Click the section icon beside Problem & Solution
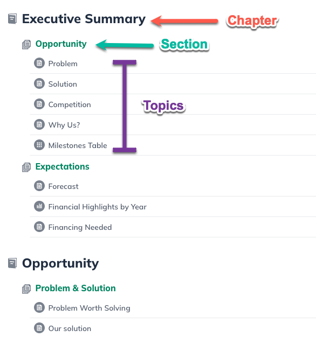316x337 pixels. [x=26, y=289]
